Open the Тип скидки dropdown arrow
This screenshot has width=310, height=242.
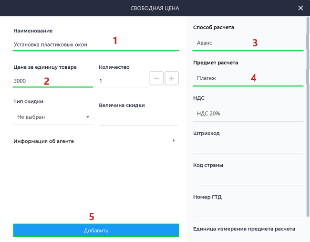coord(88,117)
